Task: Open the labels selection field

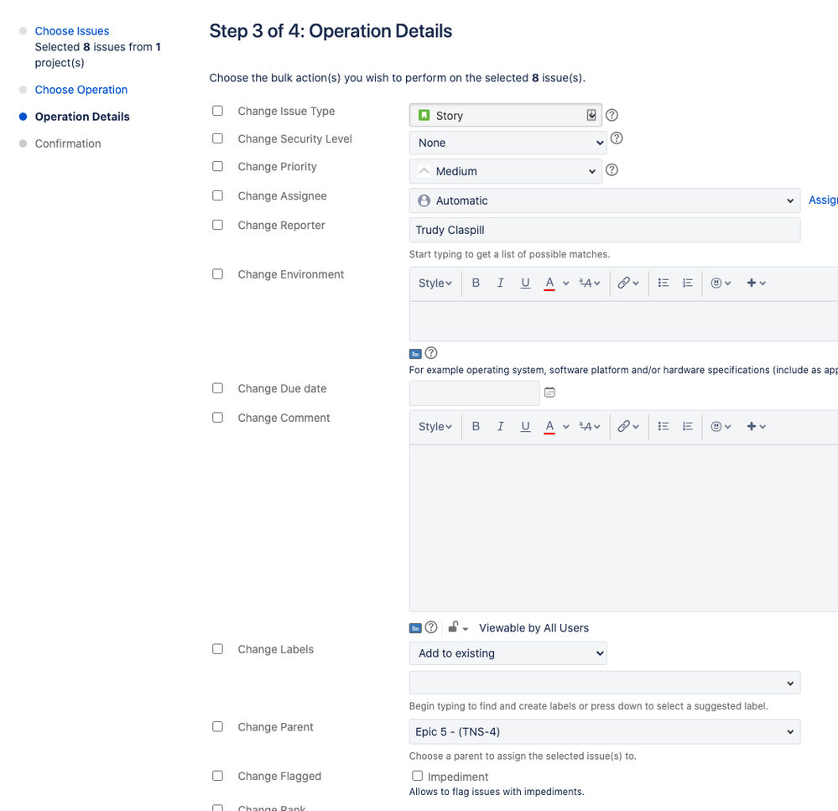Action: point(605,683)
